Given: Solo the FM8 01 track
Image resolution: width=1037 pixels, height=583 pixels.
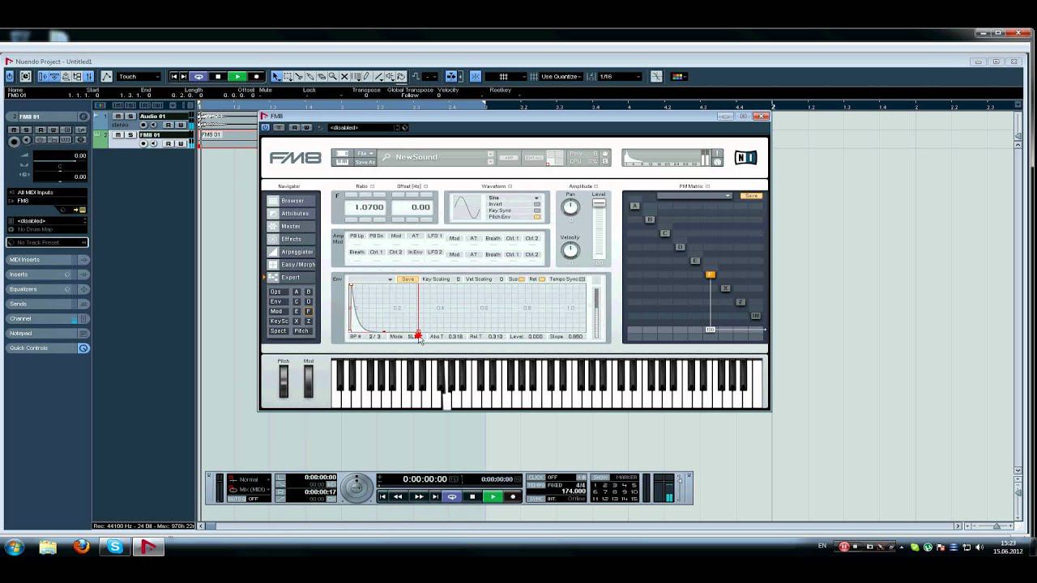Looking at the screenshot, I should point(130,134).
